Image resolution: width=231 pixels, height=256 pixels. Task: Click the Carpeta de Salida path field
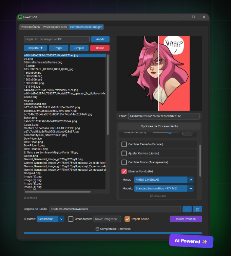coord(115,209)
